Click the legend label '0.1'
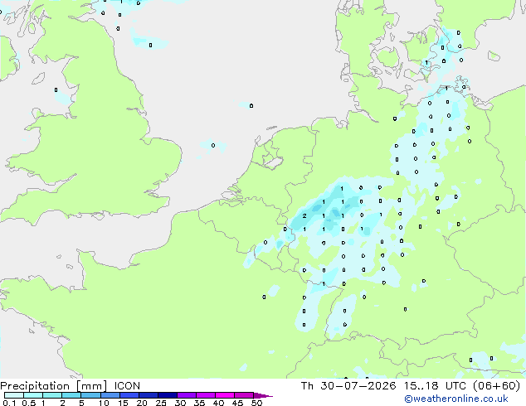Screen dimensions: 526x406 click(9, 403)
